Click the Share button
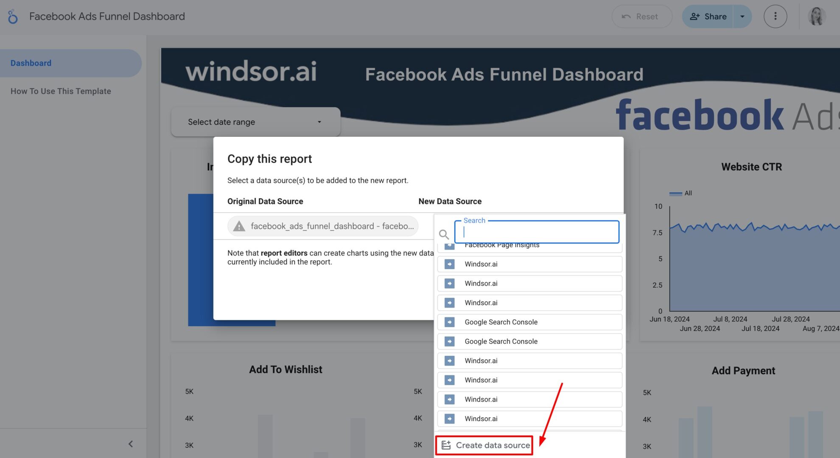 pyautogui.click(x=708, y=17)
